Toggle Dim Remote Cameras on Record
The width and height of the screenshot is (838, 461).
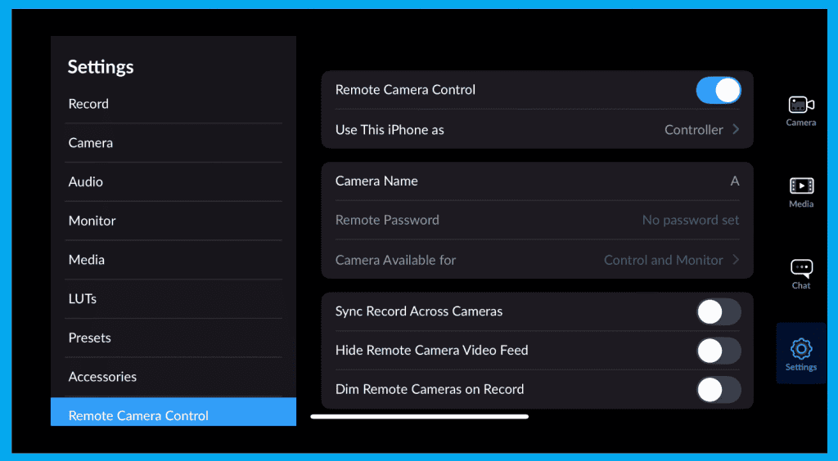[718, 390]
